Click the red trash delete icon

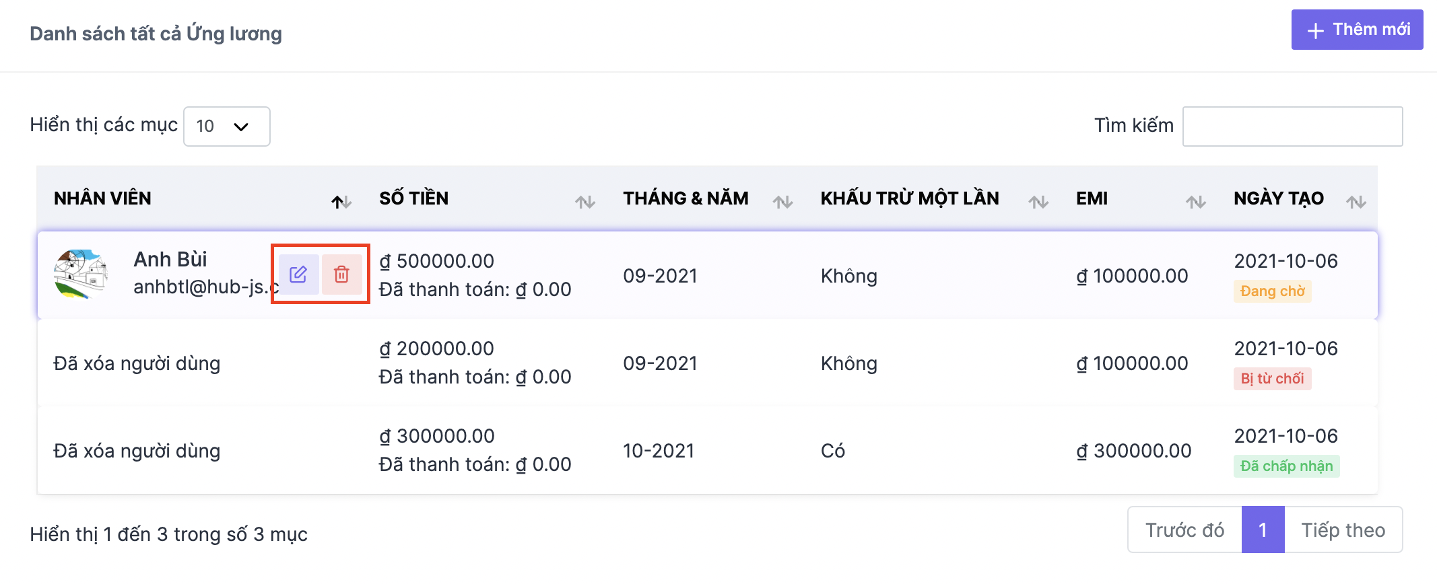coord(341,275)
